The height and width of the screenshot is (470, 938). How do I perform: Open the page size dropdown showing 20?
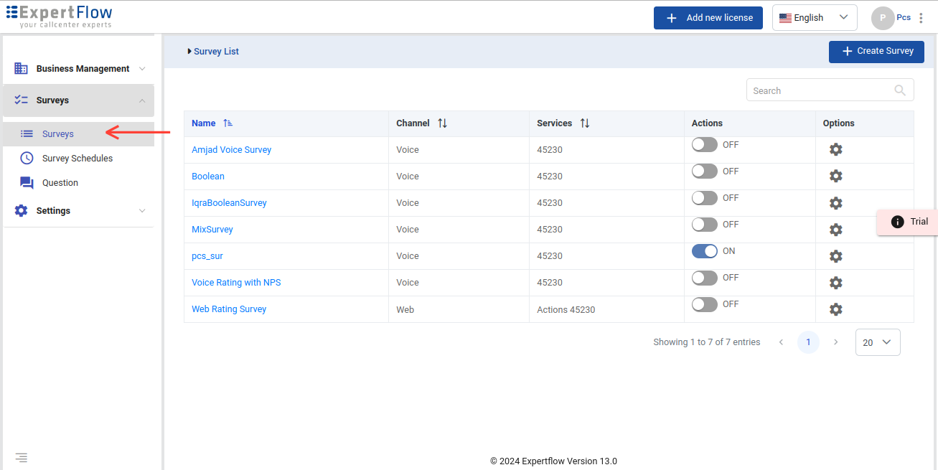coord(877,342)
